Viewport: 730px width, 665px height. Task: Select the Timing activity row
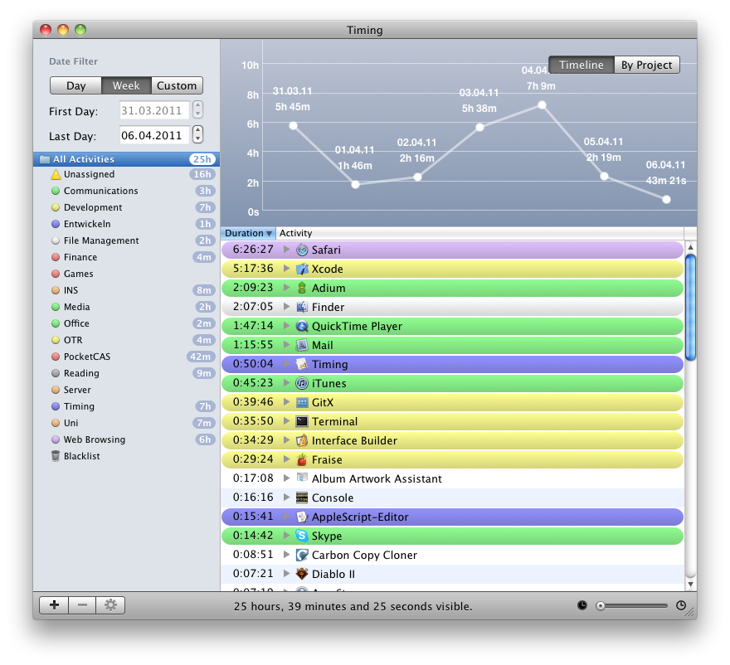[452, 364]
